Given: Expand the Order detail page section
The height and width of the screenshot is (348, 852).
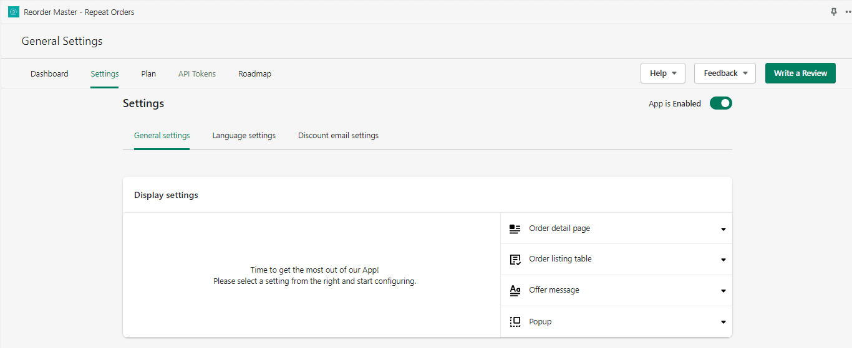Looking at the screenshot, I should pyautogui.click(x=723, y=229).
